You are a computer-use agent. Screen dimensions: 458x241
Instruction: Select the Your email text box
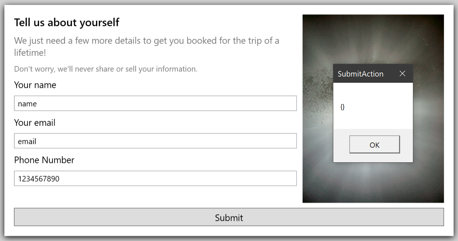point(155,141)
